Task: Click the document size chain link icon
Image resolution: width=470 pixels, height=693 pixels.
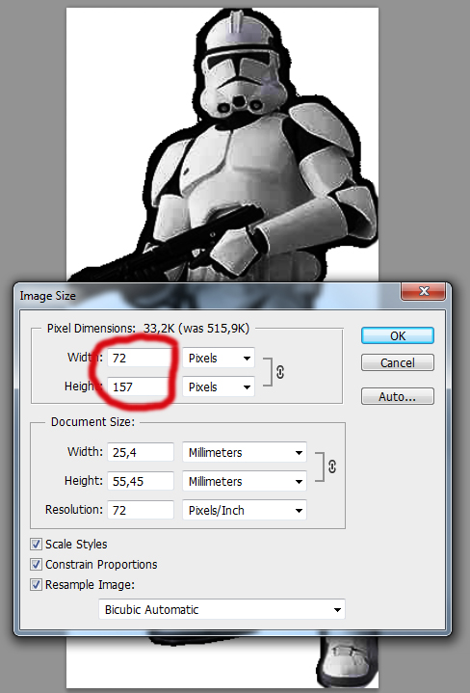Action: click(x=332, y=466)
